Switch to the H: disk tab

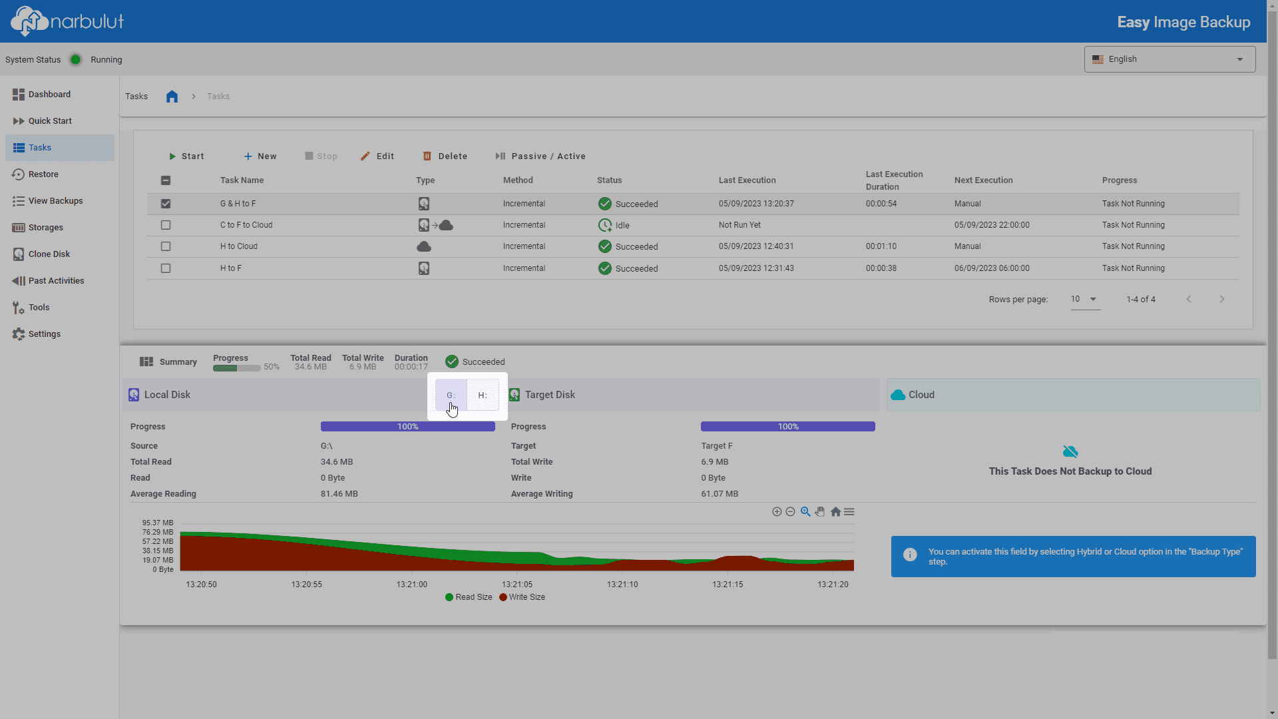coord(483,395)
